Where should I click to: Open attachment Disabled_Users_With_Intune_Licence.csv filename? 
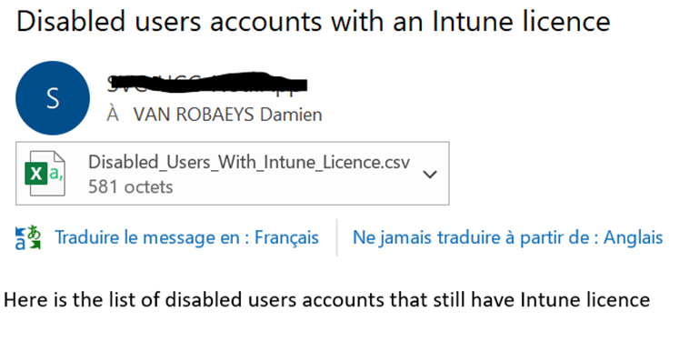(x=249, y=163)
